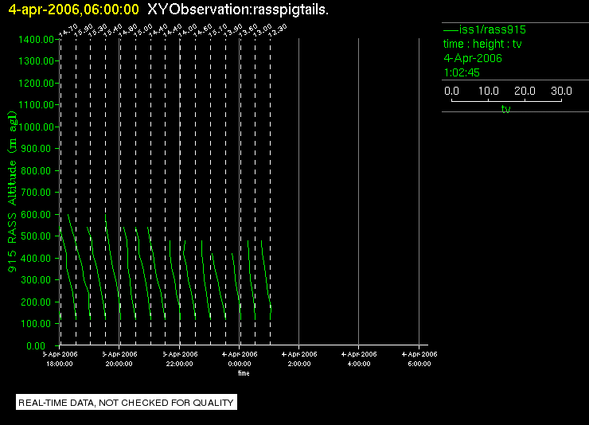This screenshot has width=589, height=425.
Task: Click the 20.0 tick on the tv scale
Action: [525, 91]
